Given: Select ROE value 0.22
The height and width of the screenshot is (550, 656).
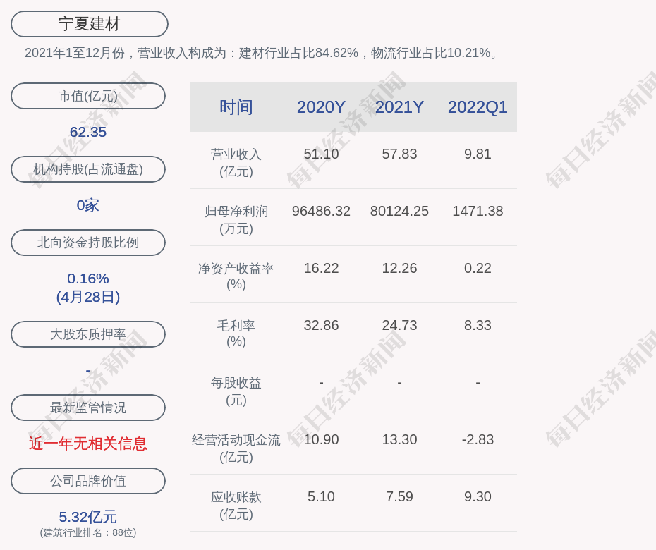Looking at the screenshot, I should click(x=478, y=268).
